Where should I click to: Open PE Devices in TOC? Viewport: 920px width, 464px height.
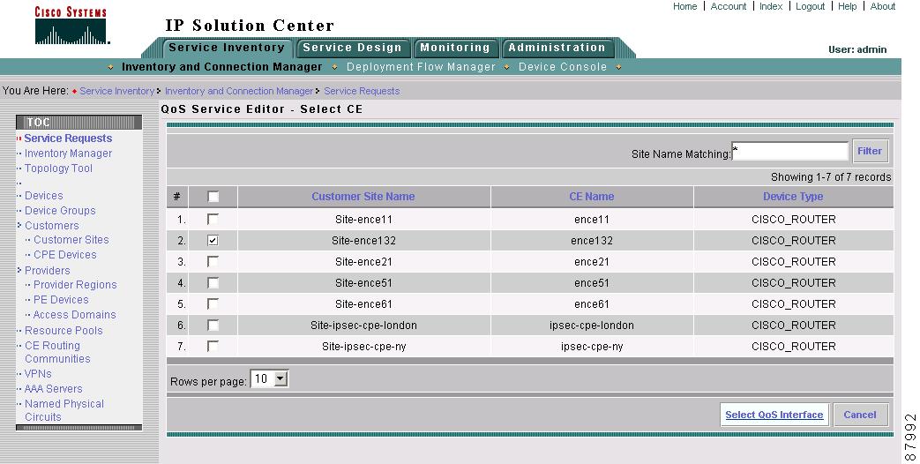(61, 299)
